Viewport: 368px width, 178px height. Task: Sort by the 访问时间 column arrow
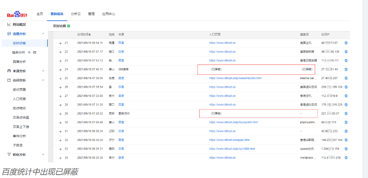90,35
